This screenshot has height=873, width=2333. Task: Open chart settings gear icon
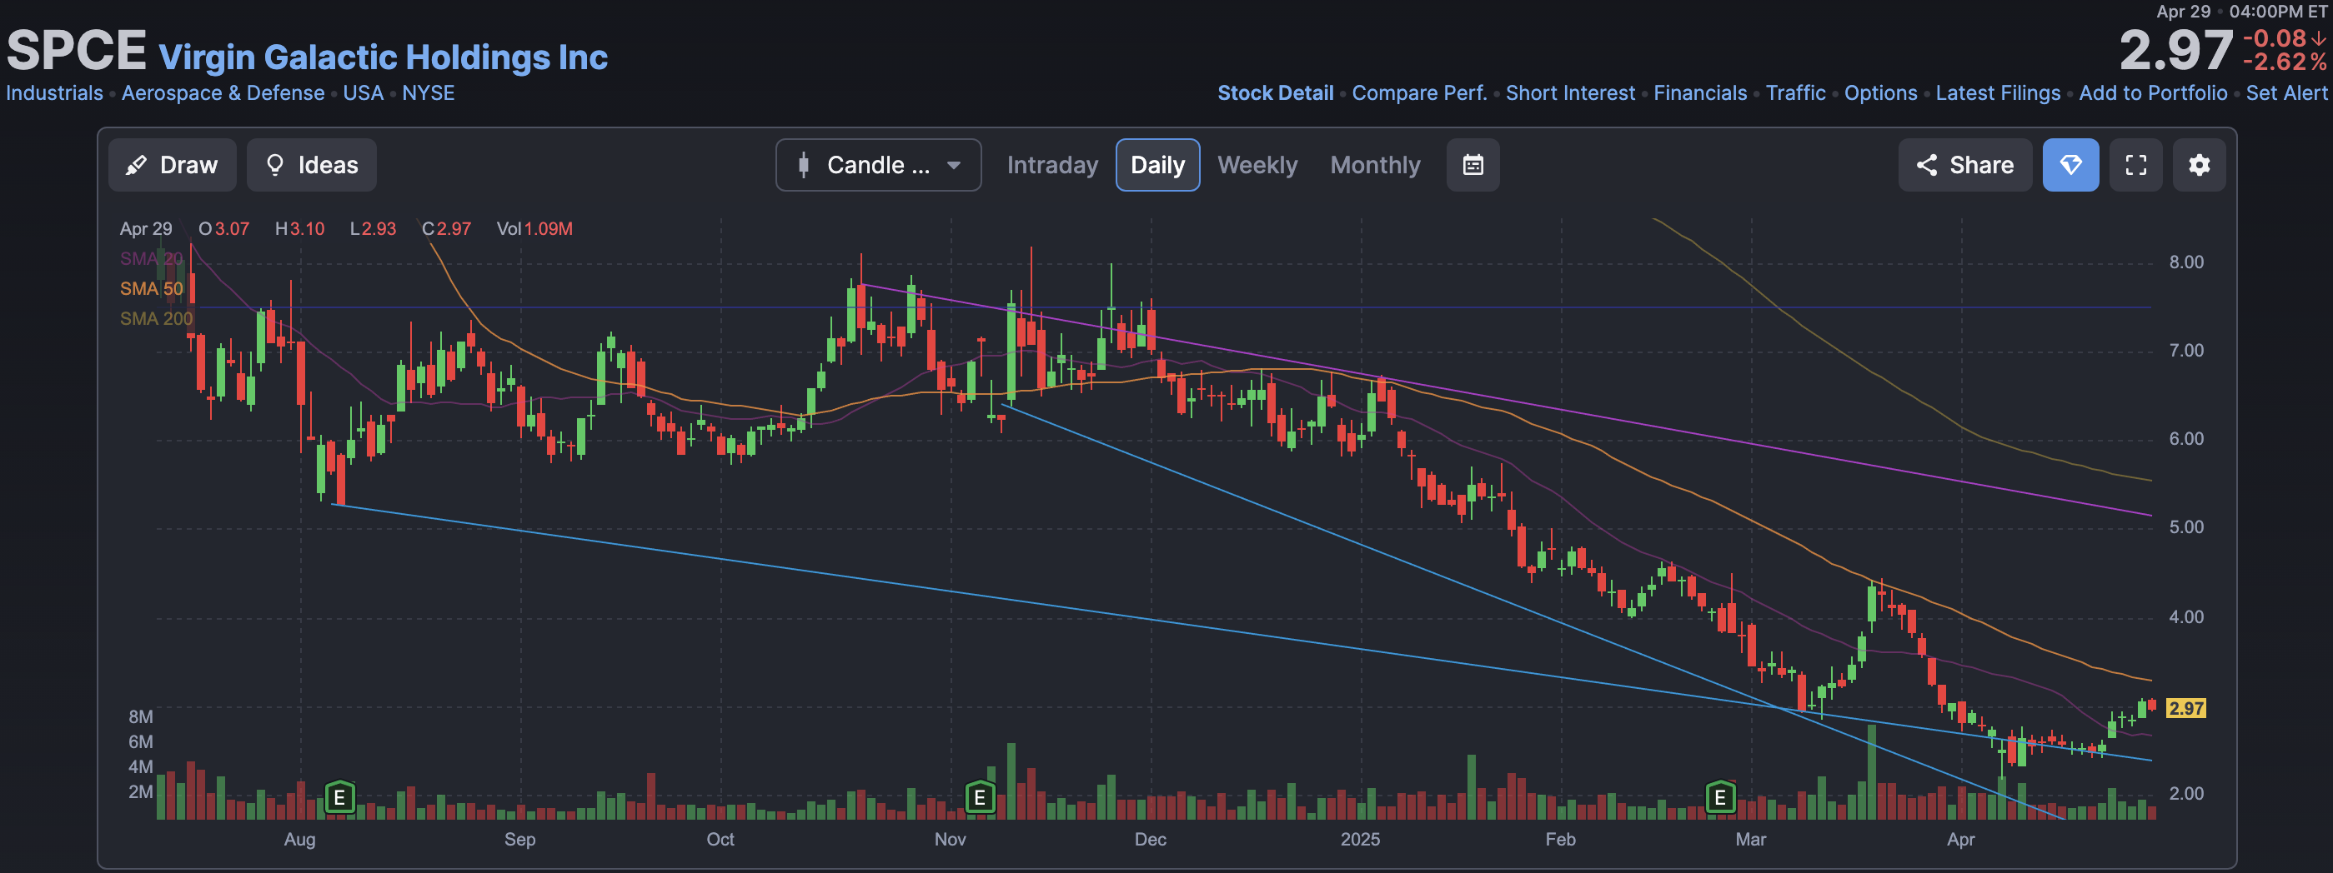(2199, 165)
